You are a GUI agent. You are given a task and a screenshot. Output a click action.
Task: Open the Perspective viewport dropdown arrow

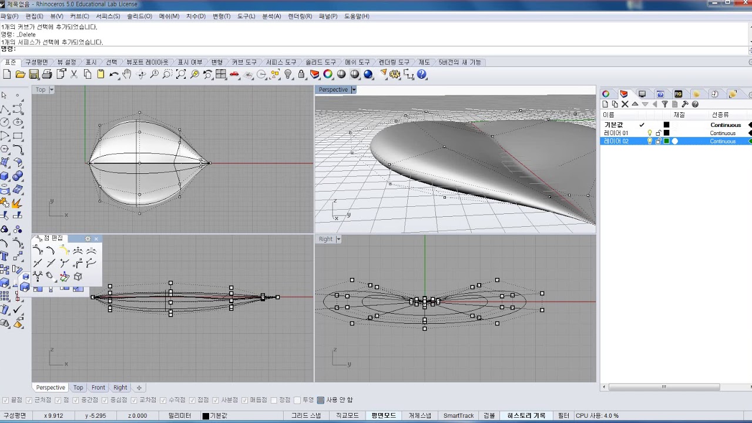(354, 90)
